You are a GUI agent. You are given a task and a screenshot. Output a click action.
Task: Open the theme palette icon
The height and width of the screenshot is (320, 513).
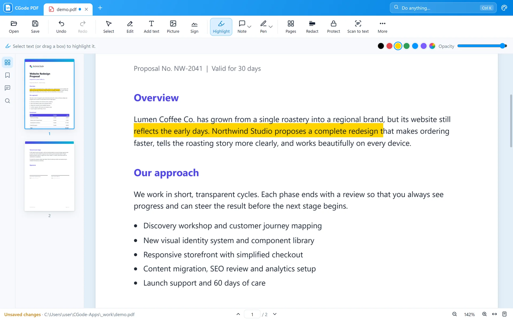click(504, 8)
